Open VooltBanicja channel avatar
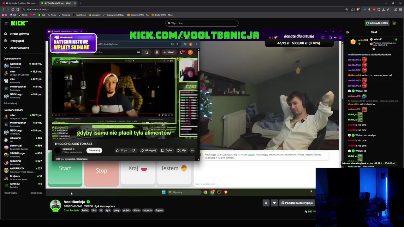 55,205
